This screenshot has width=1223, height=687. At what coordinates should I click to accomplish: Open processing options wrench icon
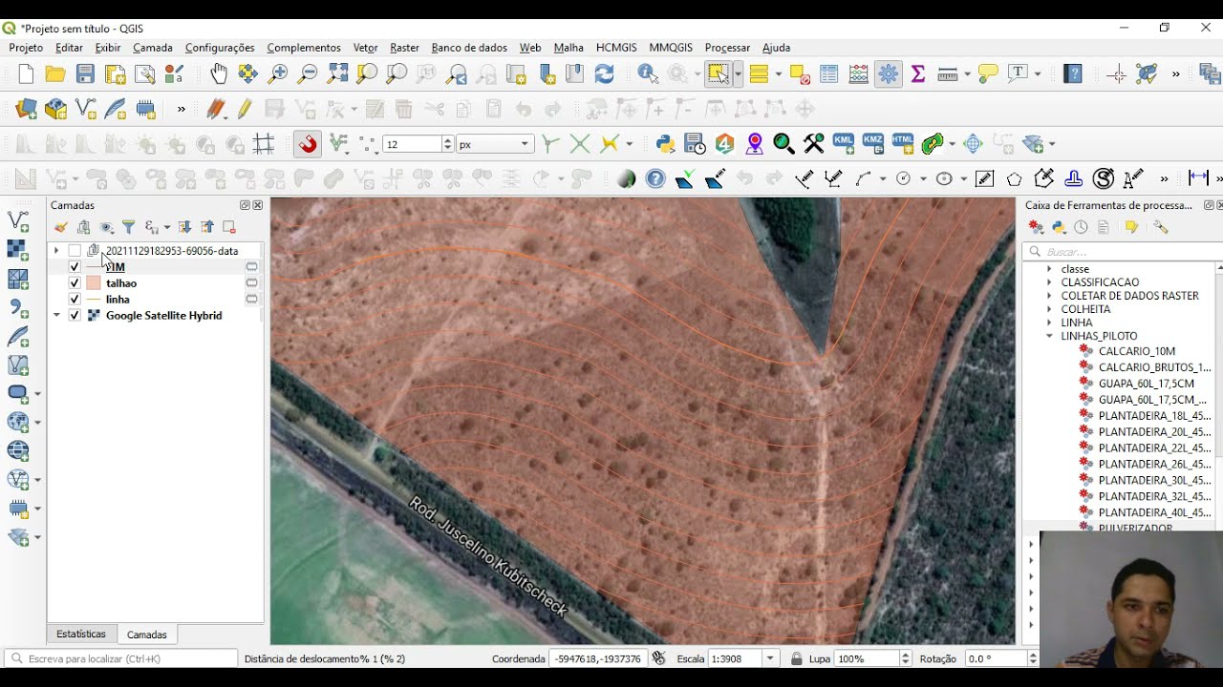1161,227
